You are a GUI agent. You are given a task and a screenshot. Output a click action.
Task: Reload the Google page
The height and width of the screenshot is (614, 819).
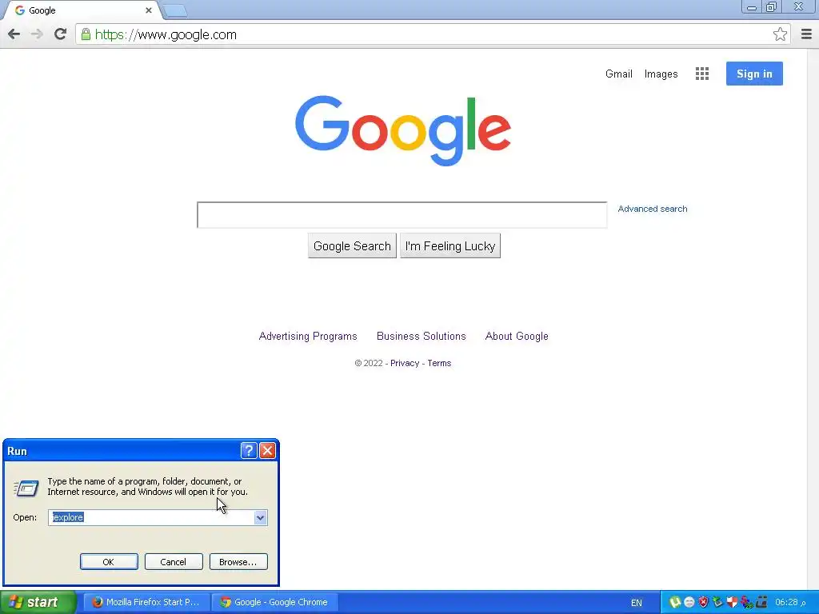click(60, 34)
